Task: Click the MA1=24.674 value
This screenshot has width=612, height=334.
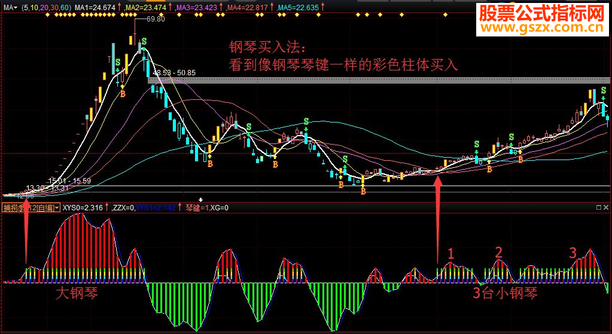Action: tap(95, 7)
